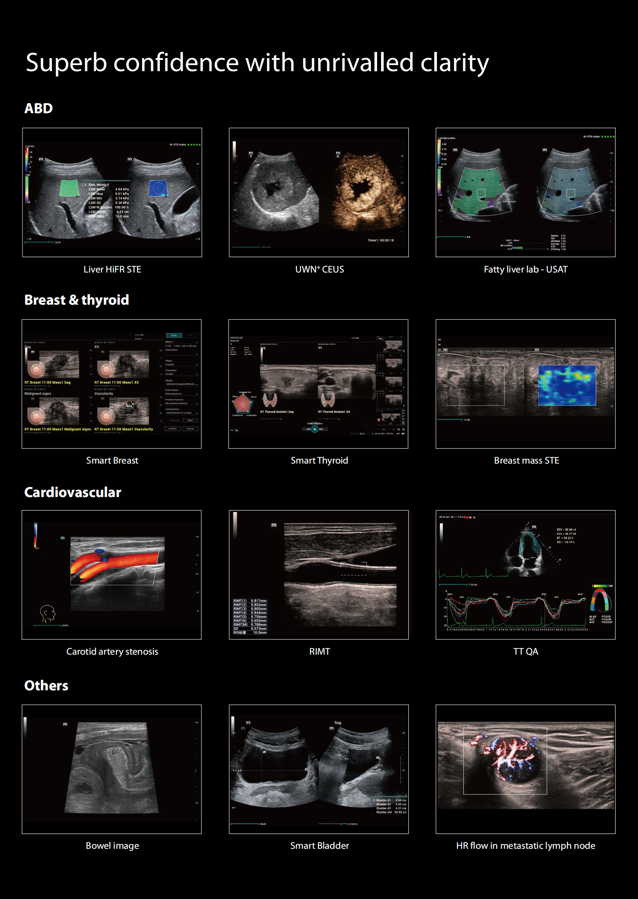The image size is (638, 899).
Task: Click the m probe mark in Bowel image
Action: [x=65, y=724]
